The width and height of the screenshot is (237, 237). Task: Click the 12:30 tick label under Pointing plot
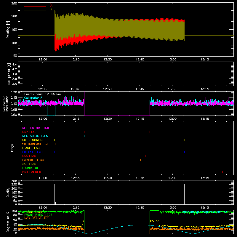click(x=108, y=60)
